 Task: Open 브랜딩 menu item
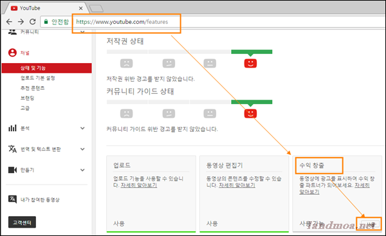27,98
